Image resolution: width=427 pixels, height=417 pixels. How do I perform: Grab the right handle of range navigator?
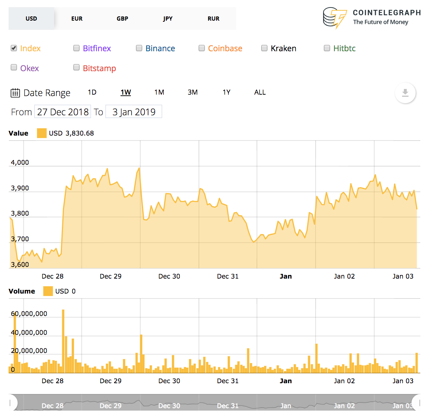tap(416, 402)
